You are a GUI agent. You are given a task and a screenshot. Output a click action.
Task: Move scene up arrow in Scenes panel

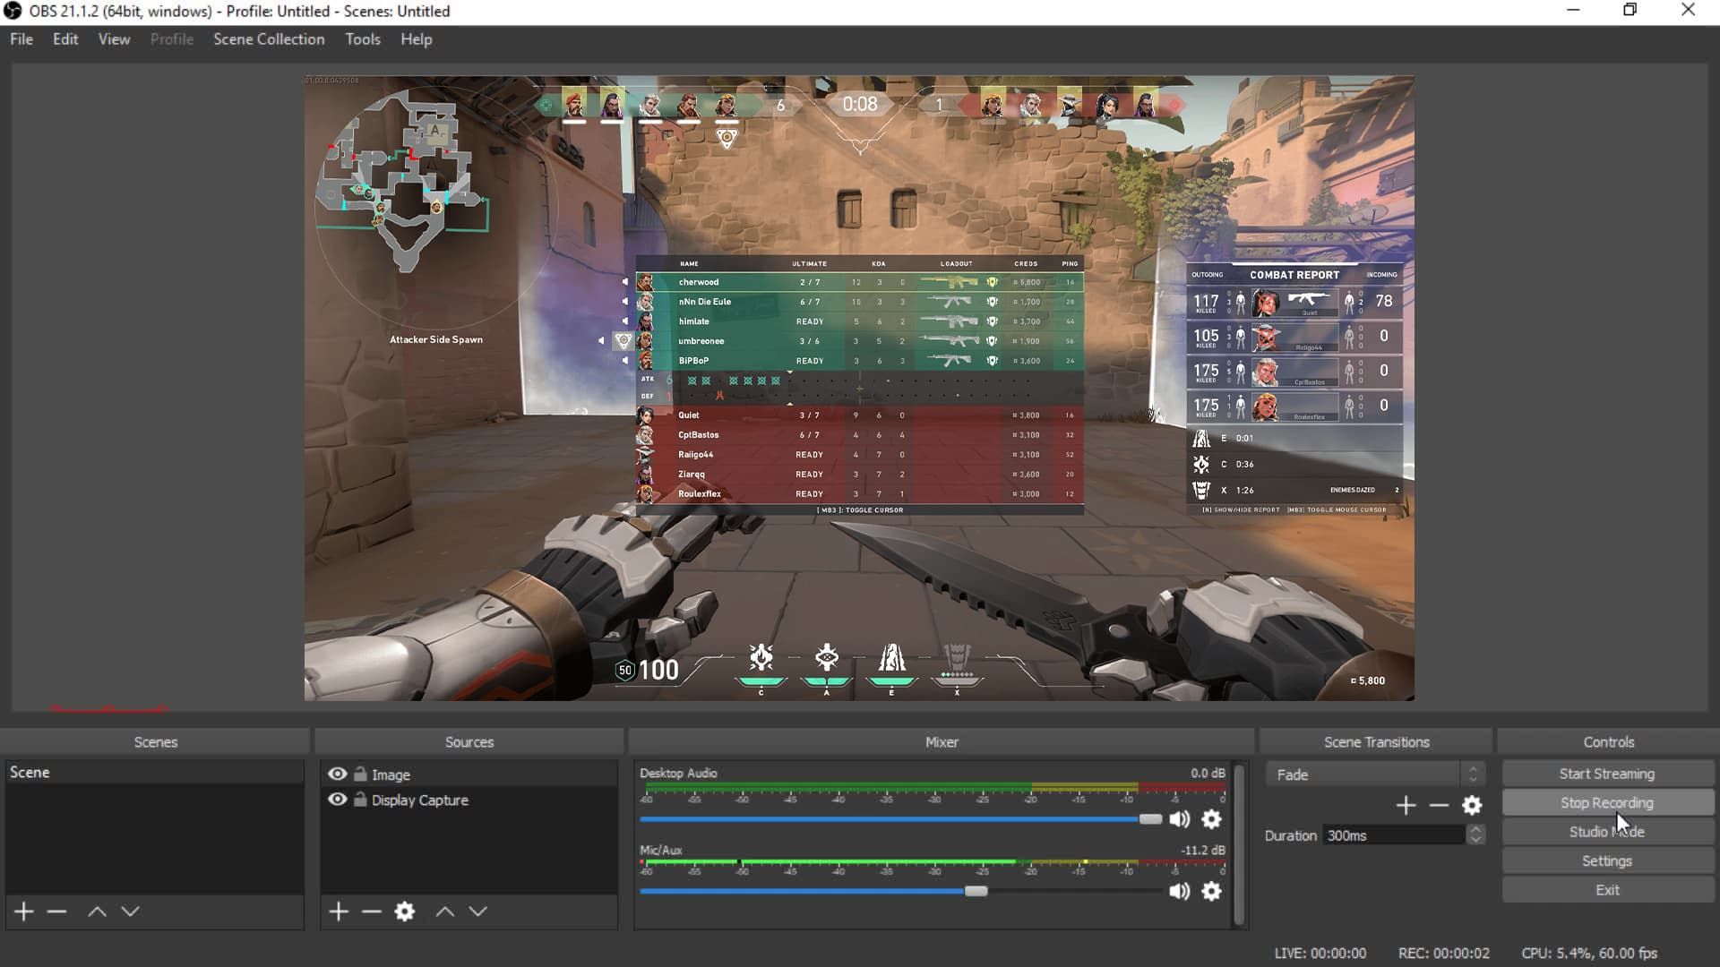pos(97,911)
